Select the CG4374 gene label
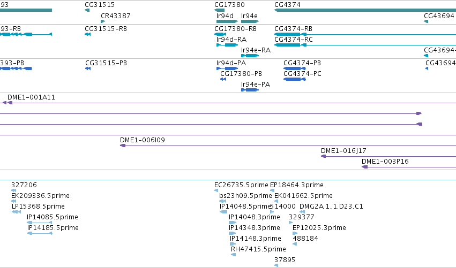Screen dimensions: 456x268 287,5
